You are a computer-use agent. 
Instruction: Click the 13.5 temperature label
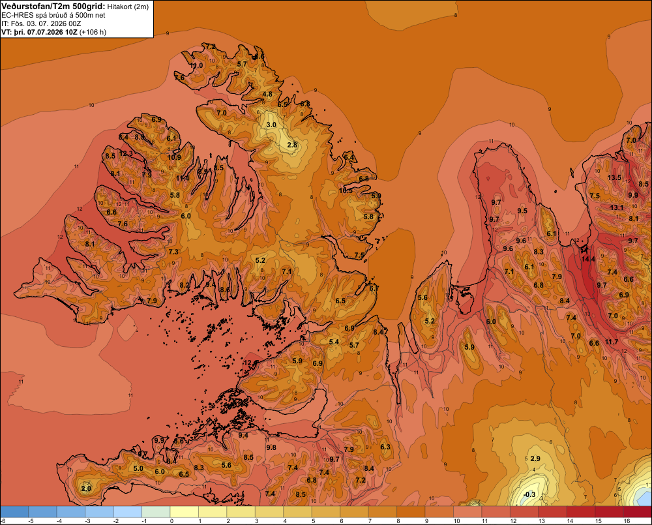tap(615, 177)
